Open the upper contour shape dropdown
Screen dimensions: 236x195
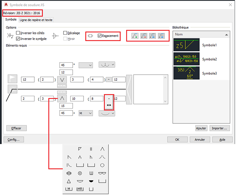[107, 64]
